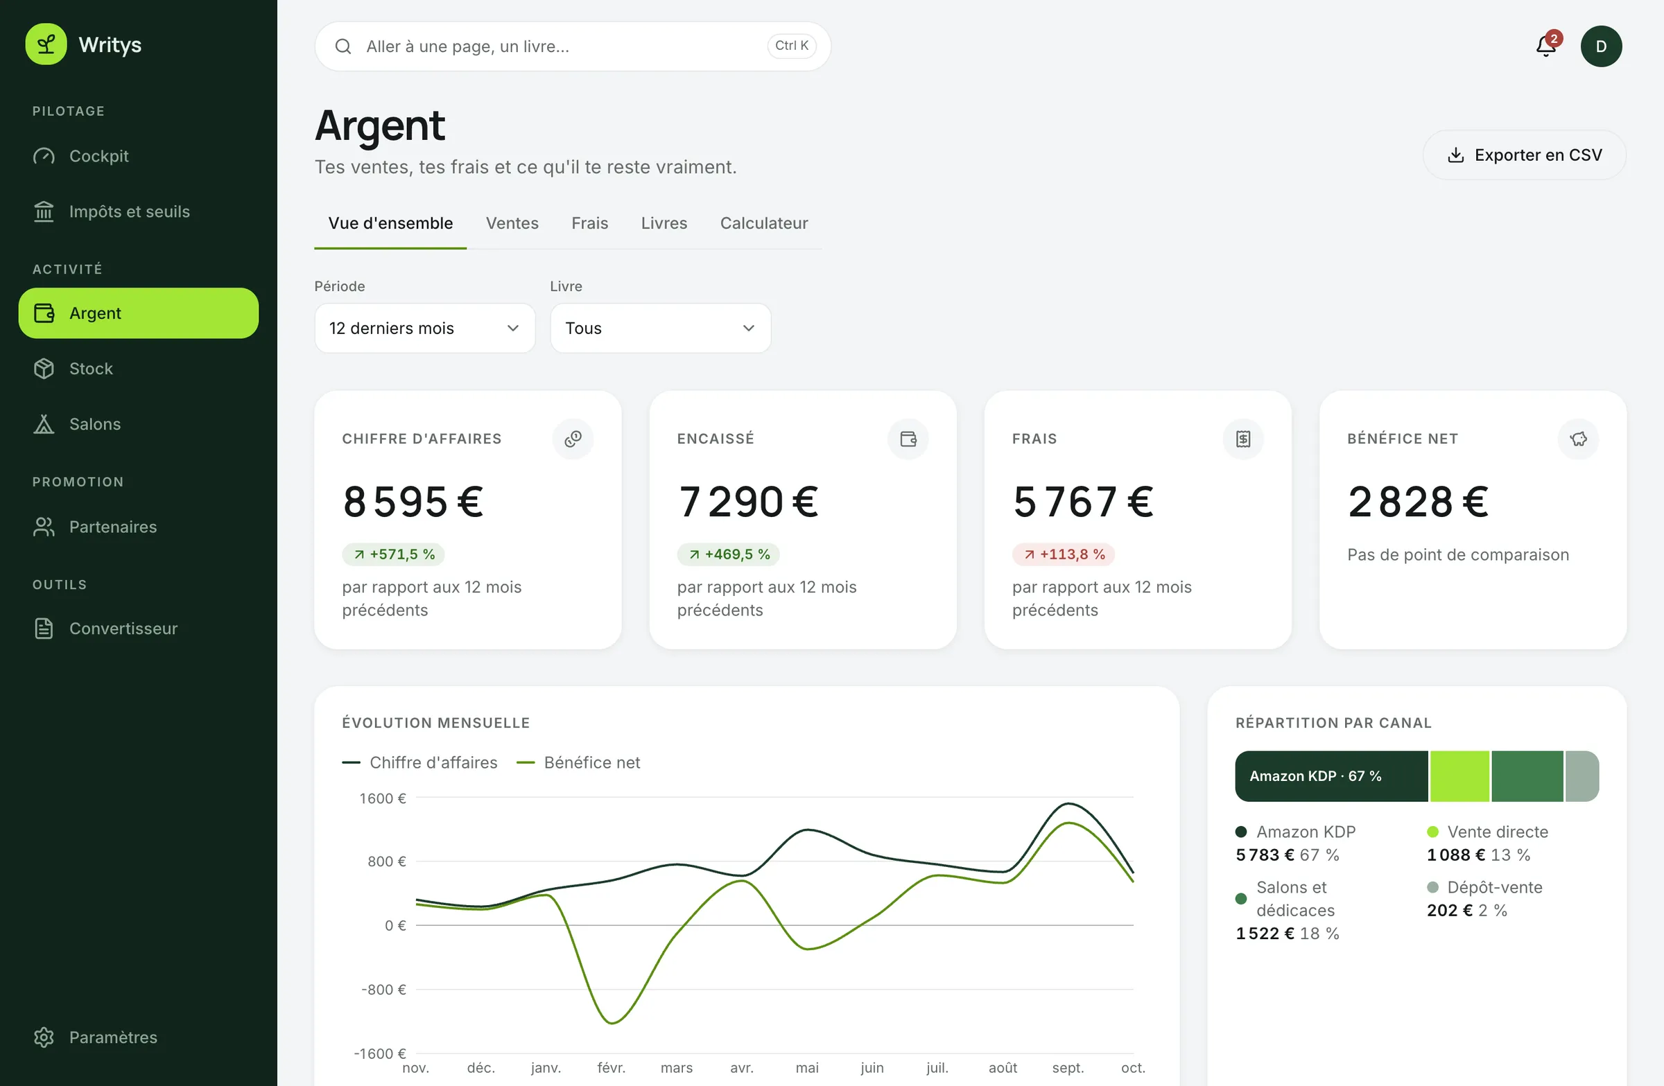Open the notifications bell icon
The width and height of the screenshot is (1664, 1086).
[1546, 46]
